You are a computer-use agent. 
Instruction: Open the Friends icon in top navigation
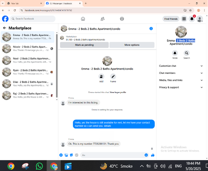(x=102, y=19)
